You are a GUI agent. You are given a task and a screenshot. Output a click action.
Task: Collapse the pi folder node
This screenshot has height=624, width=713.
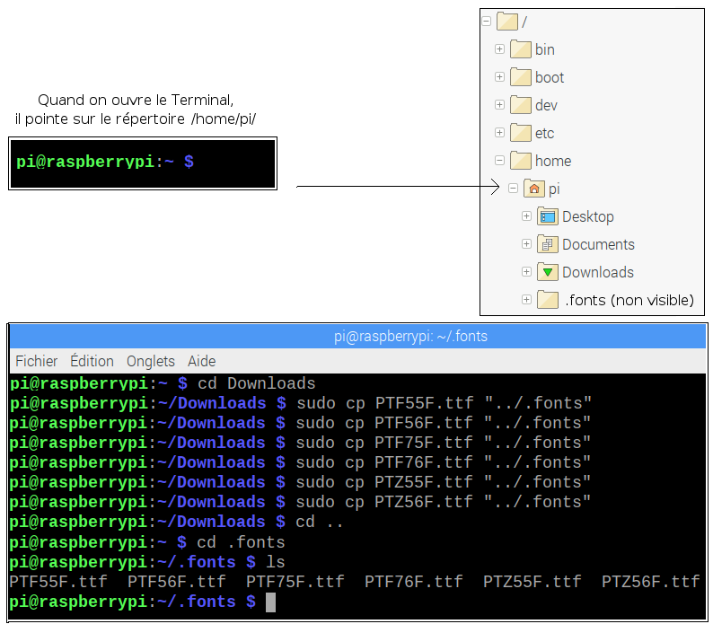[513, 188]
